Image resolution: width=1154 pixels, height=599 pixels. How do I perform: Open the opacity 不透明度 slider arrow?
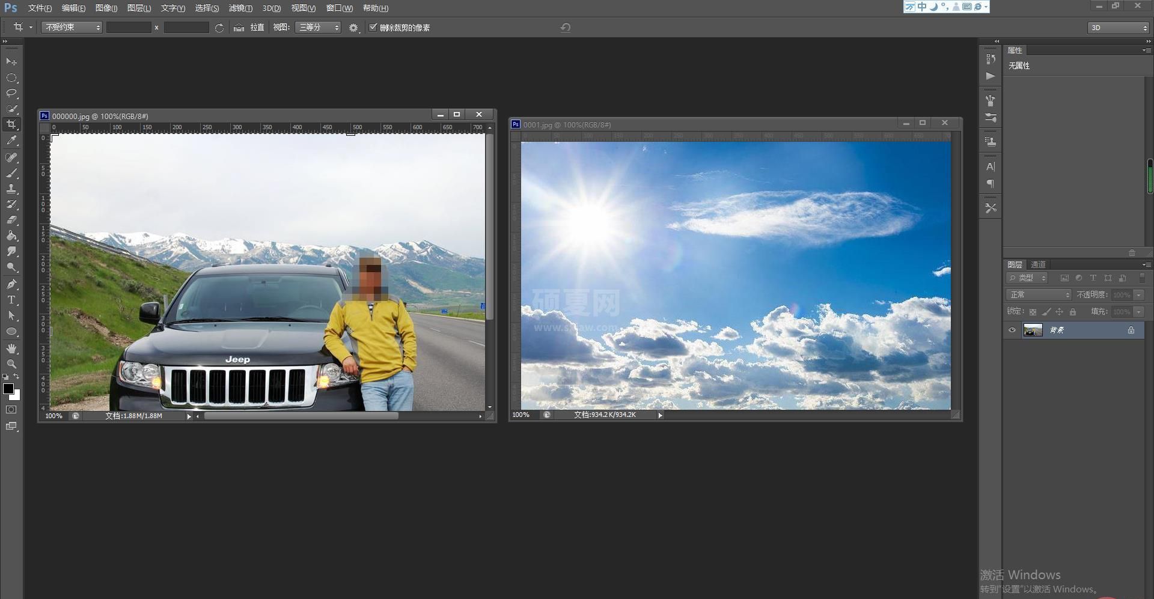(1139, 295)
